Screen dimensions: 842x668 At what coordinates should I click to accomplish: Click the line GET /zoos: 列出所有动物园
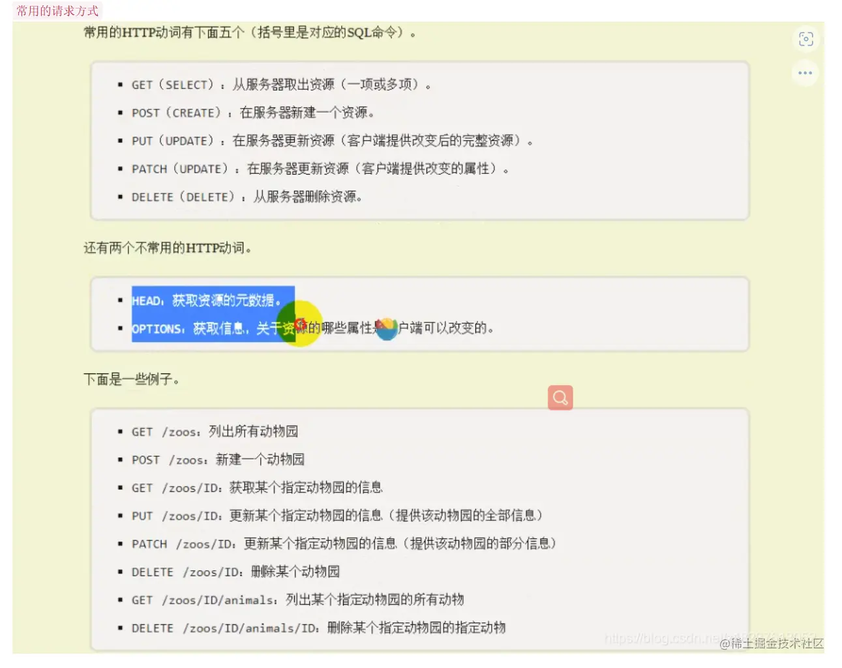tap(215, 431)
